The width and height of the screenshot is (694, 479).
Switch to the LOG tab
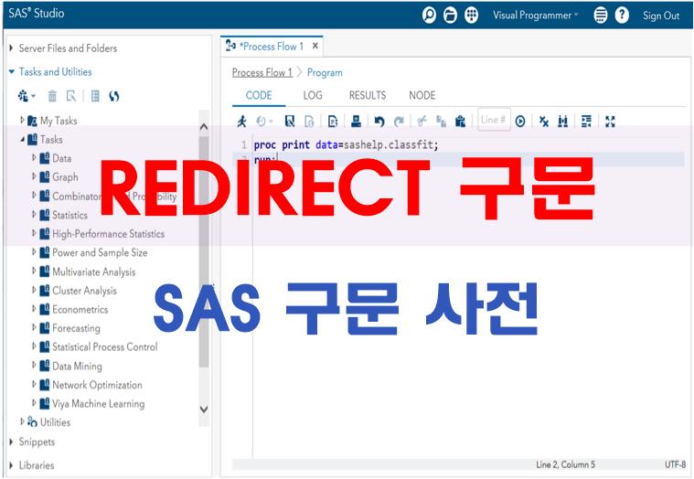(313, 95)
